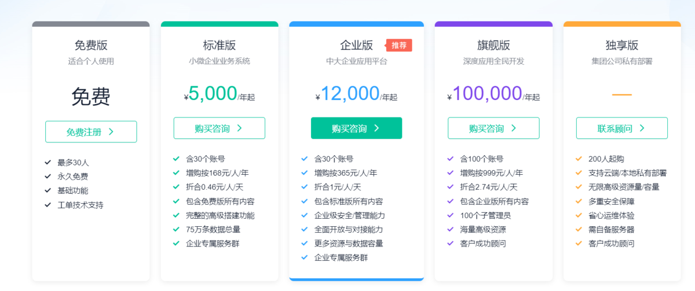Viewport: 695px width, 291px height.
Task: Click the green checkmark beside 75万条数据总量
Action: pos(176,230)
